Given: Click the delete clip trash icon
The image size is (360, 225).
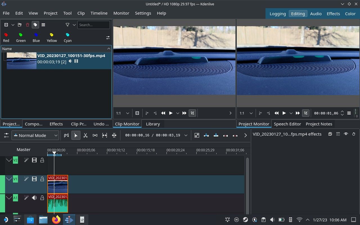Looking at the screenshot, I should pyautogui.click(x=28, y=25).
